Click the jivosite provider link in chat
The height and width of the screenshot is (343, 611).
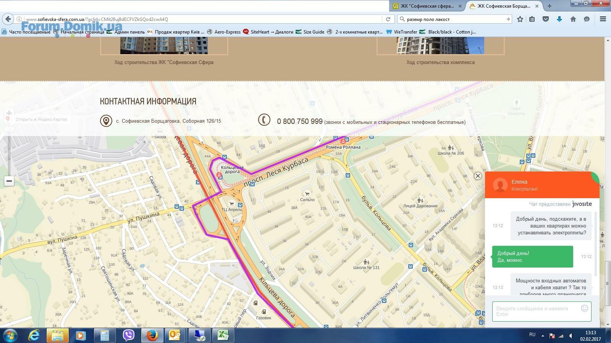click(582, 204)
